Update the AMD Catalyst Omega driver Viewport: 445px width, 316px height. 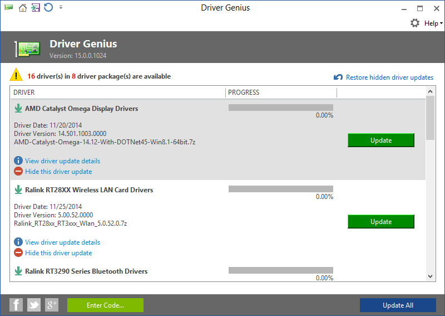click(381, 140)
